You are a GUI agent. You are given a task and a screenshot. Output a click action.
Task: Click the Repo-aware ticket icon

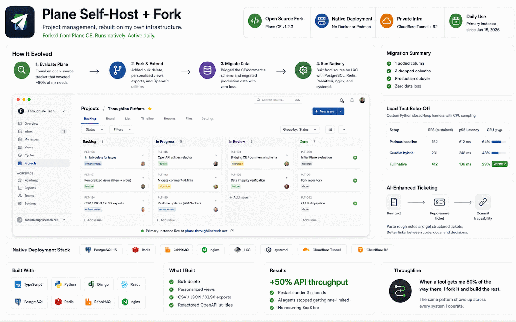pos(440,202)
